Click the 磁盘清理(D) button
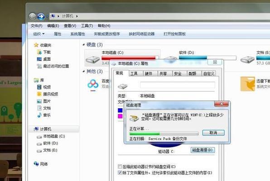270x181 pixels. coord(202,150)
